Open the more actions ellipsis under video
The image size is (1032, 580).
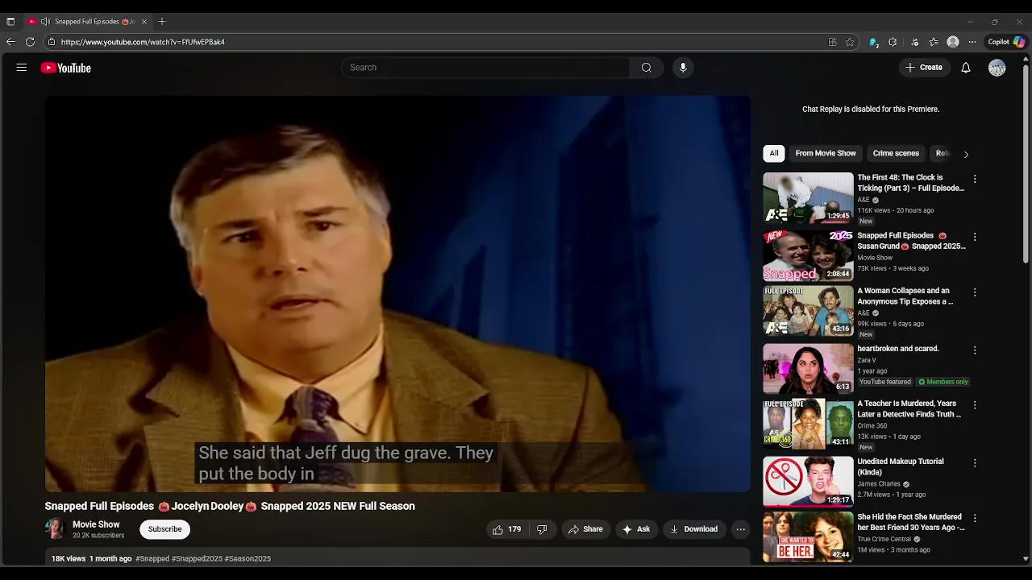(741, 529)
